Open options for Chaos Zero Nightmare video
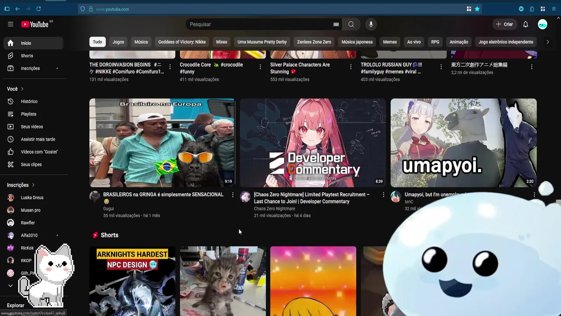Viewport: 561px width, 316px height. tap(383, 195)
